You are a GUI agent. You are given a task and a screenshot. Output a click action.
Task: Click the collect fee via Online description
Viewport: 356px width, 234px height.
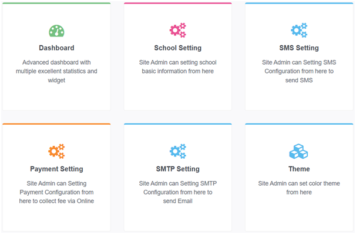point(56,192)
